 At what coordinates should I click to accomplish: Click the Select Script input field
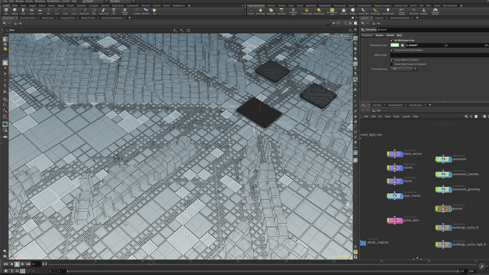pos(440,55)
